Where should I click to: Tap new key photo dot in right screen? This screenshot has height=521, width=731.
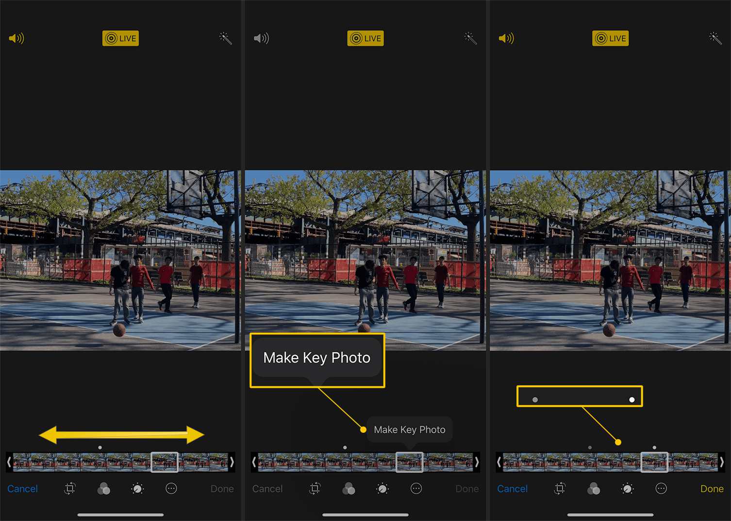[x=654, y=447]
